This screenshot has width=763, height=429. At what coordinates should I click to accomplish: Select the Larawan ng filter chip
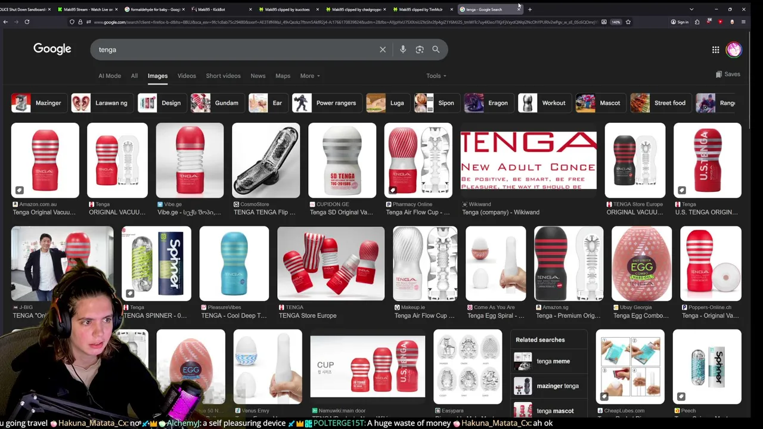click(101, 103)
